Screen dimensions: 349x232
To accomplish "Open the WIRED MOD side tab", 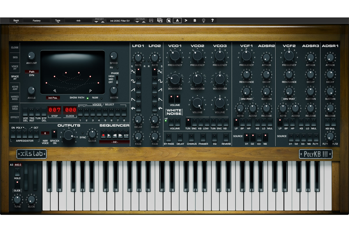I will 15,98.
